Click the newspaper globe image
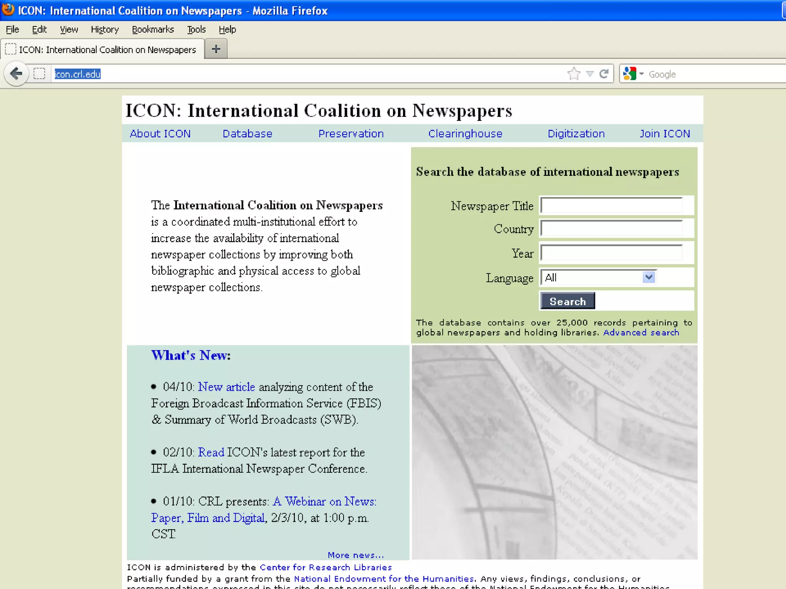This screenshot has height=589, width=786. tap(554, 452)
